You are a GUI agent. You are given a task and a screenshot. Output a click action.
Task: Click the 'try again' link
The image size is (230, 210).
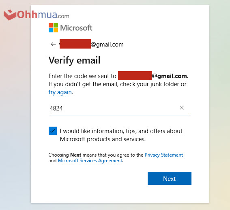[x=60, y=92]
